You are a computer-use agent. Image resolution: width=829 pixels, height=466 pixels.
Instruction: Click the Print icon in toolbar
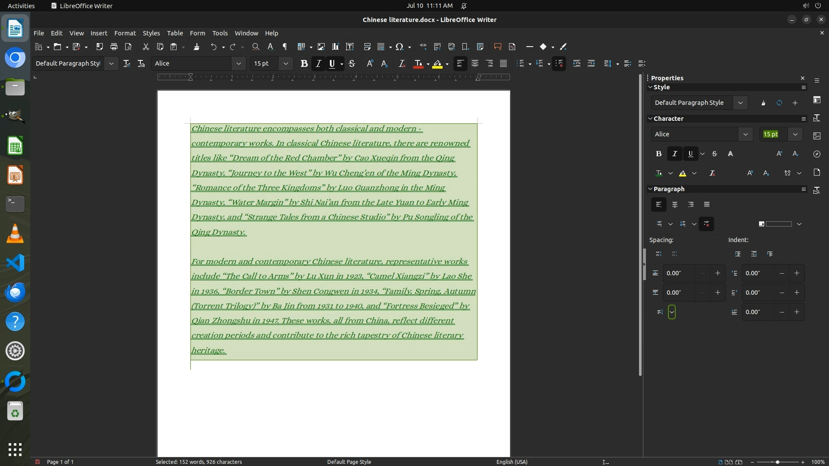(114, 47)
